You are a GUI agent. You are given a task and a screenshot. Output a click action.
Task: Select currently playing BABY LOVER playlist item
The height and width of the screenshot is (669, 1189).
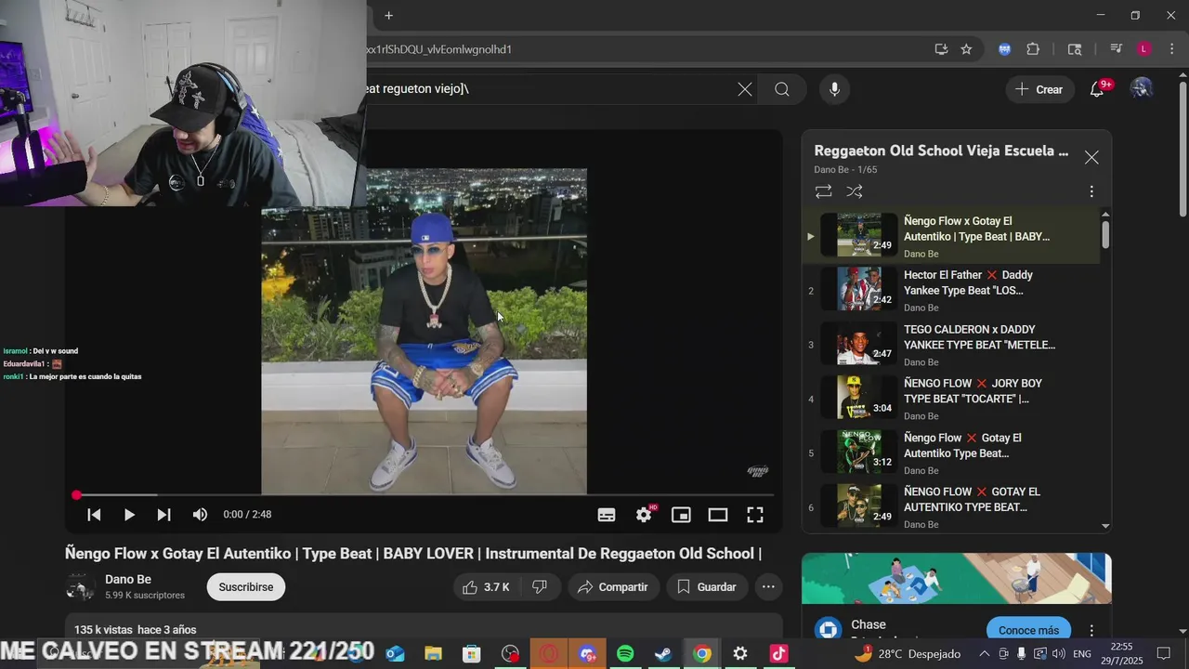(950, 236)
